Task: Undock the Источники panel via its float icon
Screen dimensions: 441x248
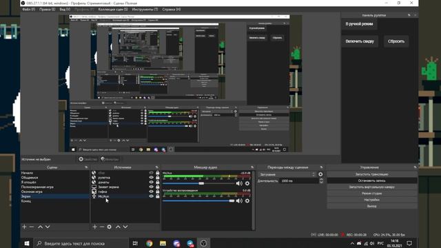Action: click(157, 167)
